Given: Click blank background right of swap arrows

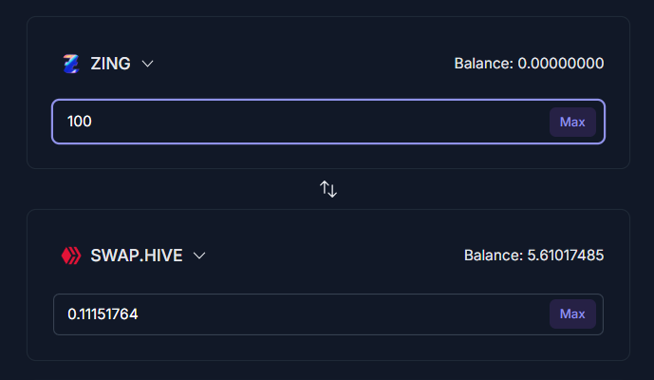Looking at the screenshot, I should coord(479,189).
